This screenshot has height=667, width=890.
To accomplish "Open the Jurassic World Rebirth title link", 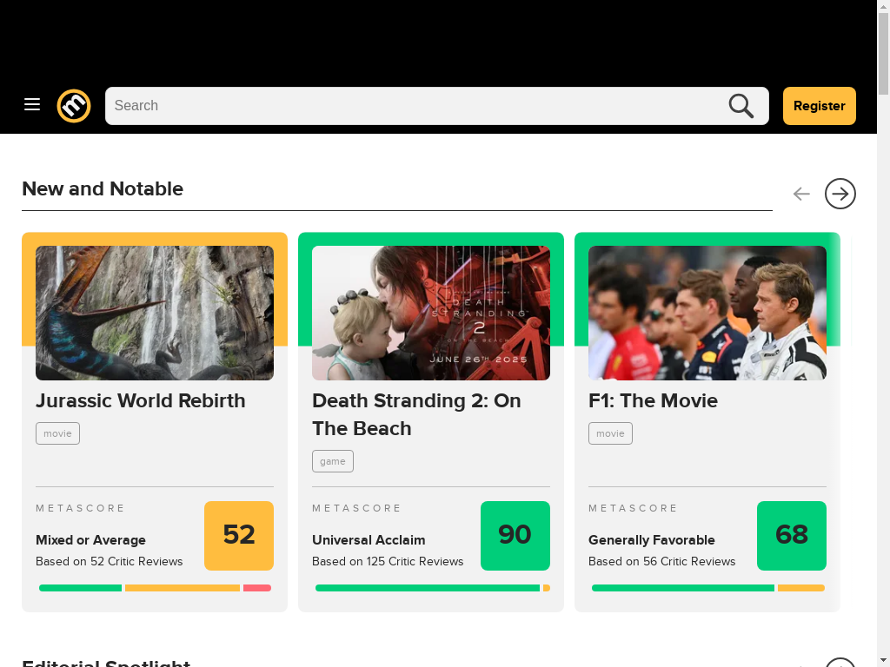I will point(141,401).
